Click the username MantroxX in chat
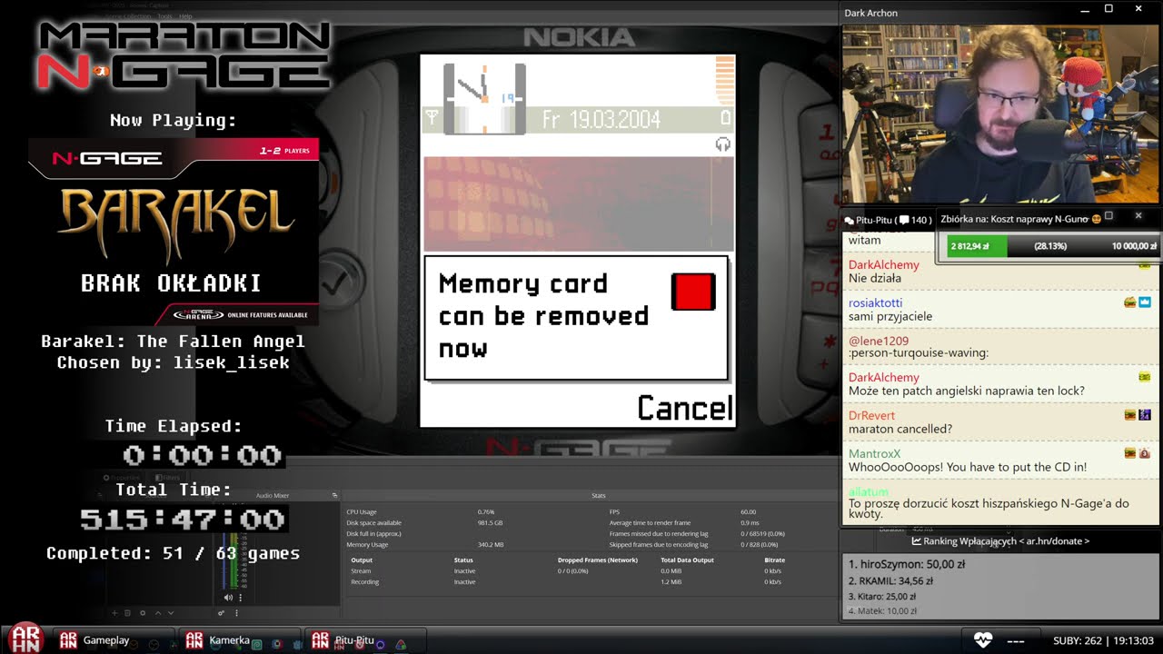The image size is (1163, 654). pos(875,453)
